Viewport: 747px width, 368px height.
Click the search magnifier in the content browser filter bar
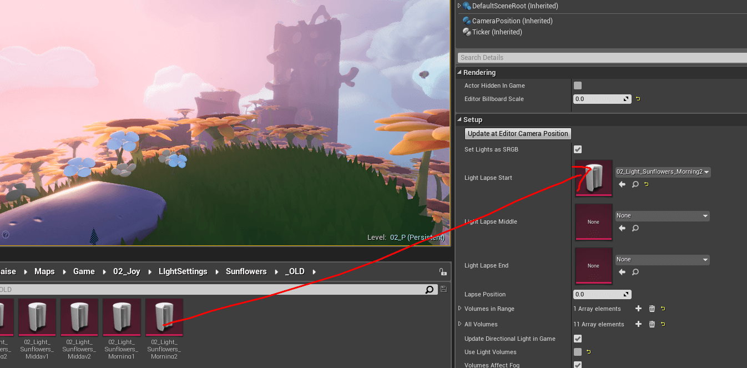tap(429, 289)
